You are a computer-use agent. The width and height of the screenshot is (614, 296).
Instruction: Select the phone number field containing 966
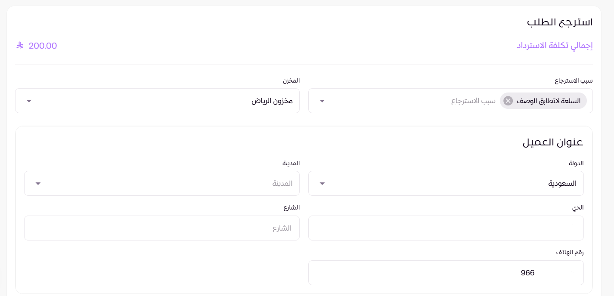(x=446, y=272)
